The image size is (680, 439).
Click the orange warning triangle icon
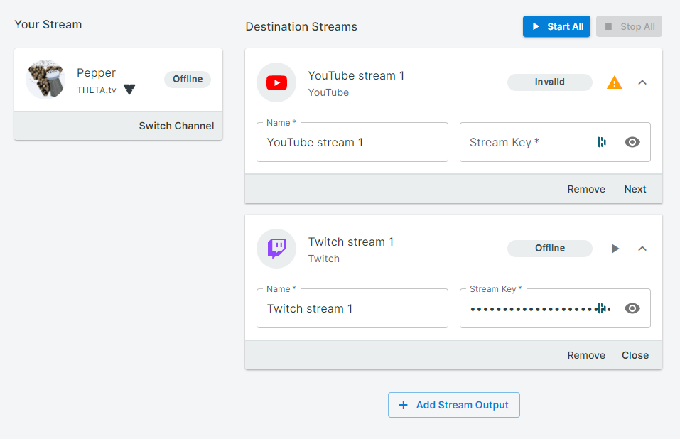pyautogui.click(x=614, y=82)
